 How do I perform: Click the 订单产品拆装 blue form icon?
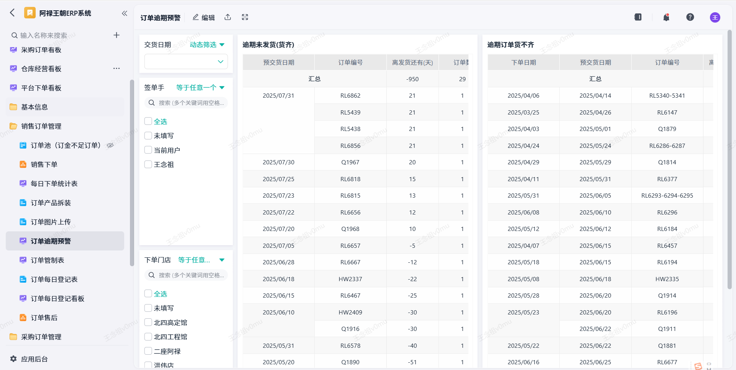23,203
